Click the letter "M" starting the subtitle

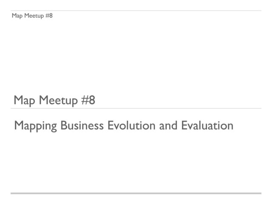[x=19, y=126]
